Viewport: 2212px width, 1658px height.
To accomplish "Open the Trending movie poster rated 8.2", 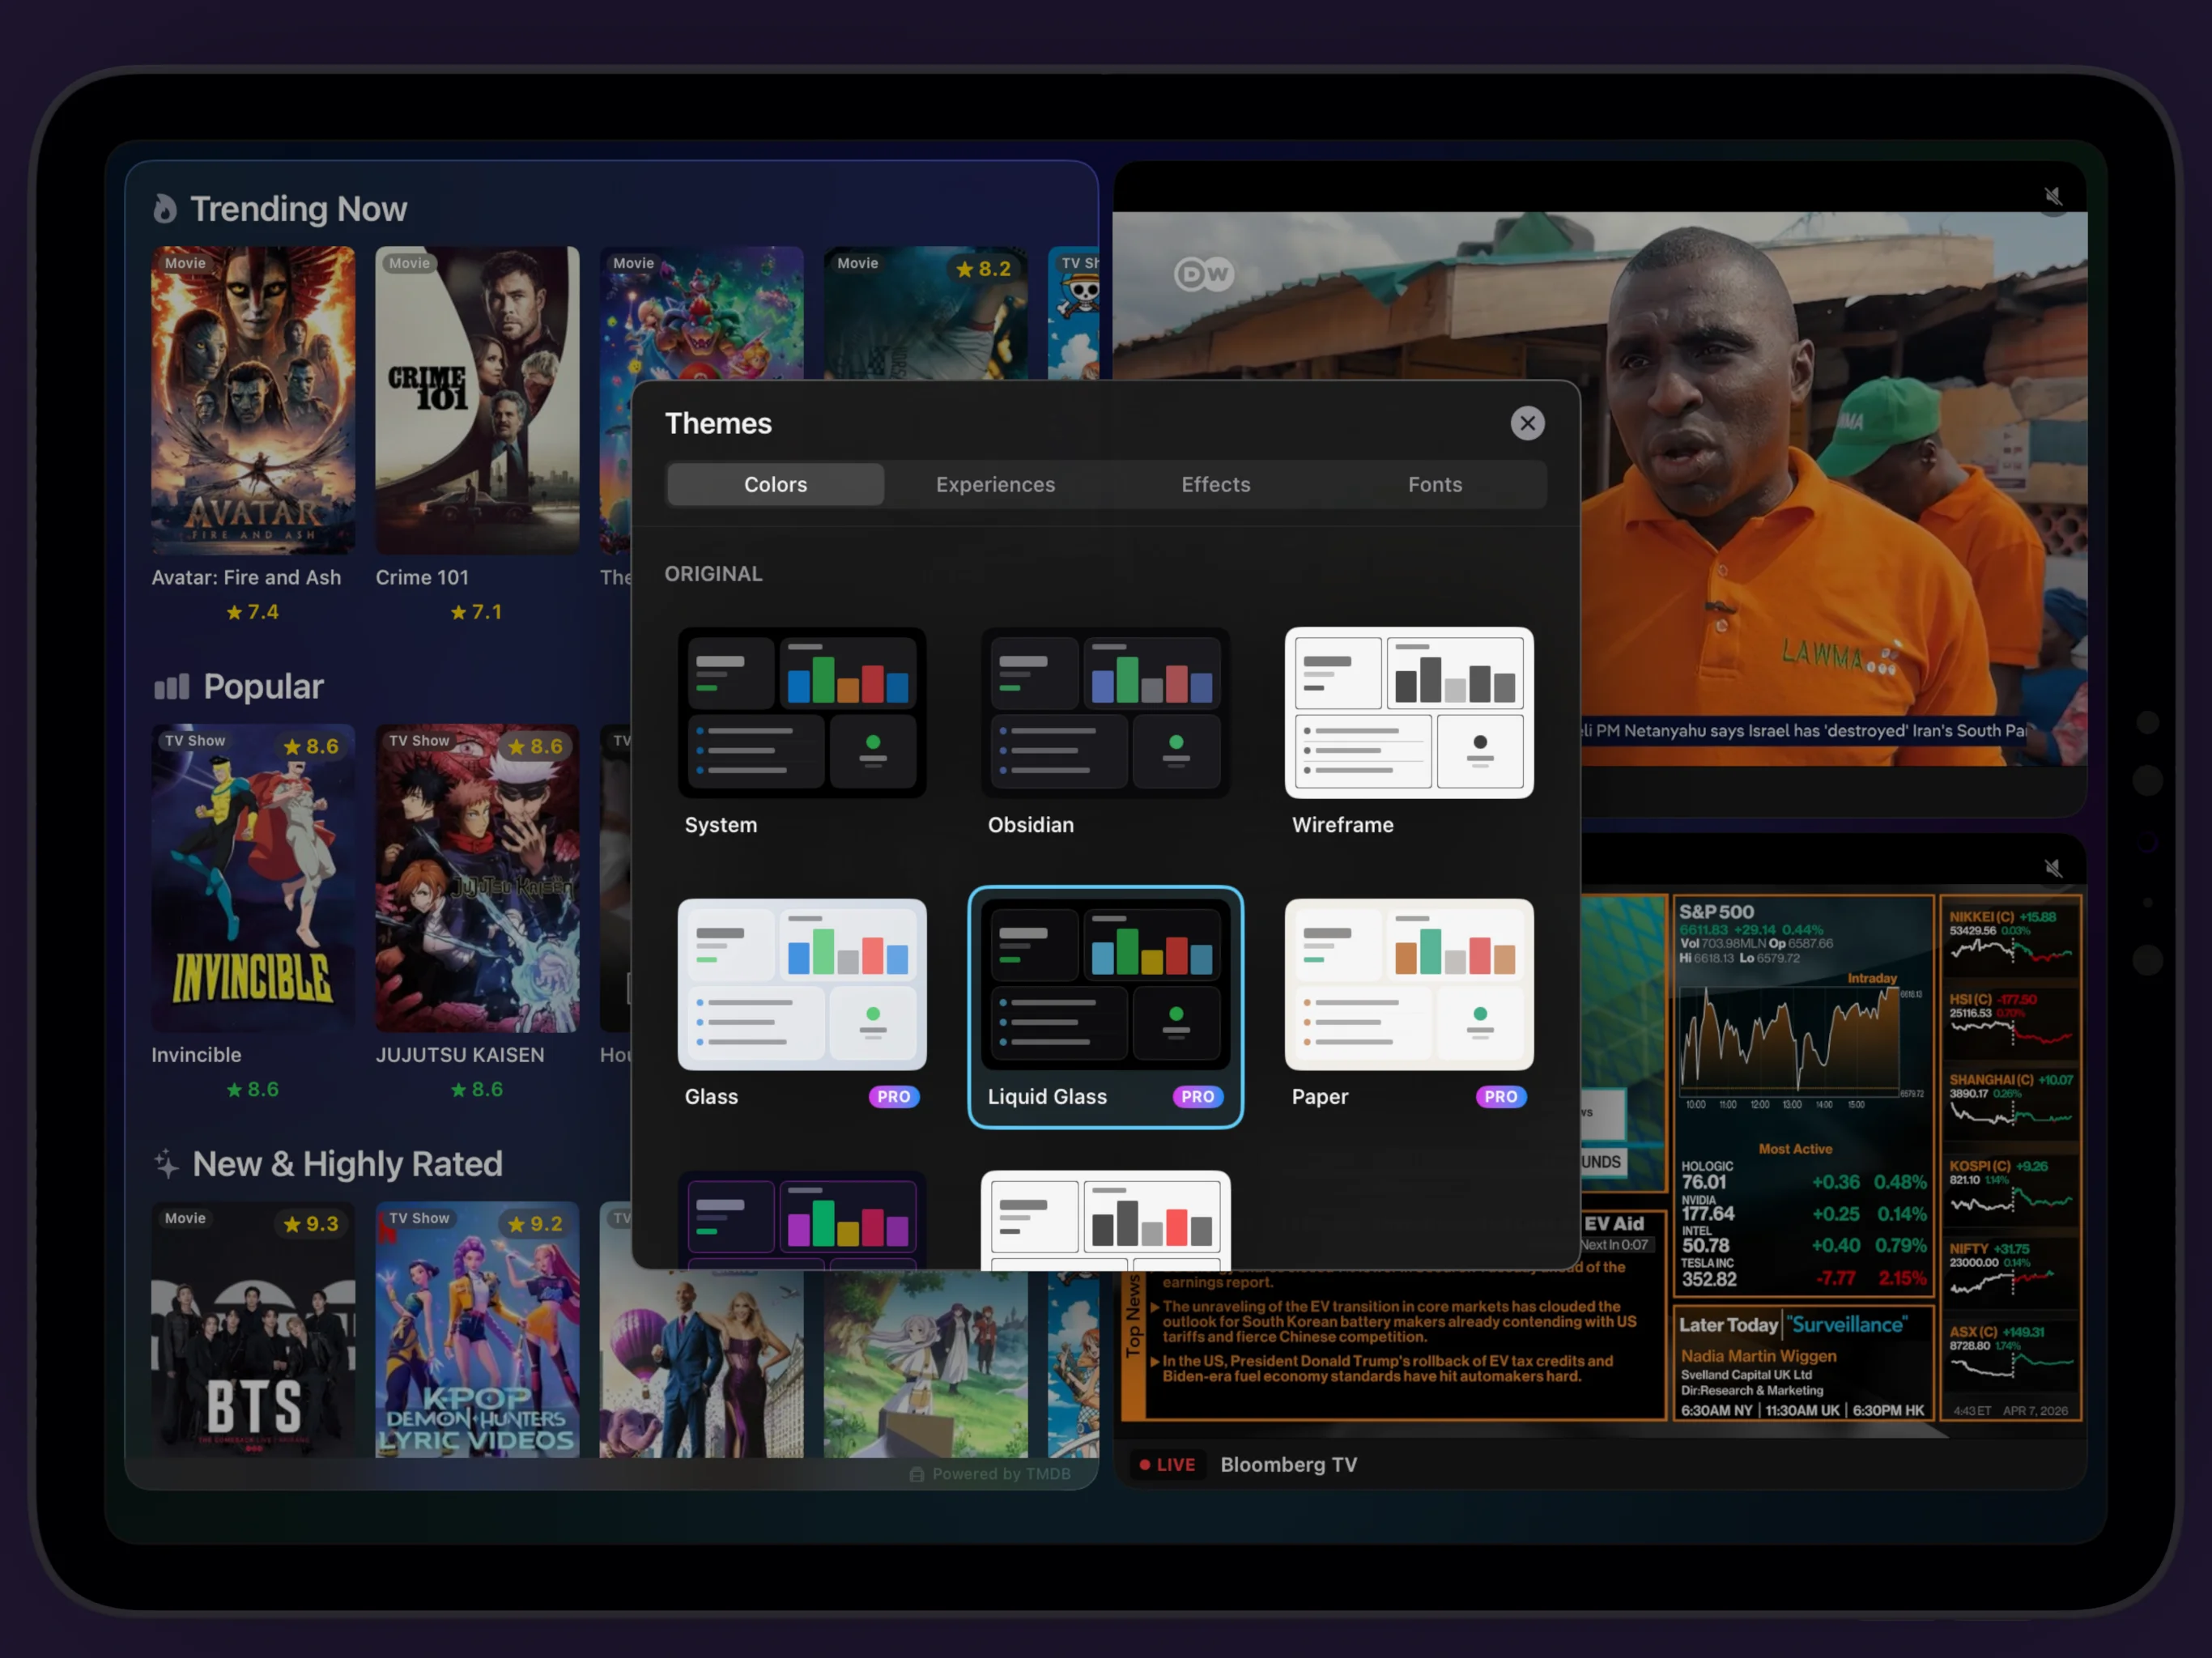I will tap(925, 312).
